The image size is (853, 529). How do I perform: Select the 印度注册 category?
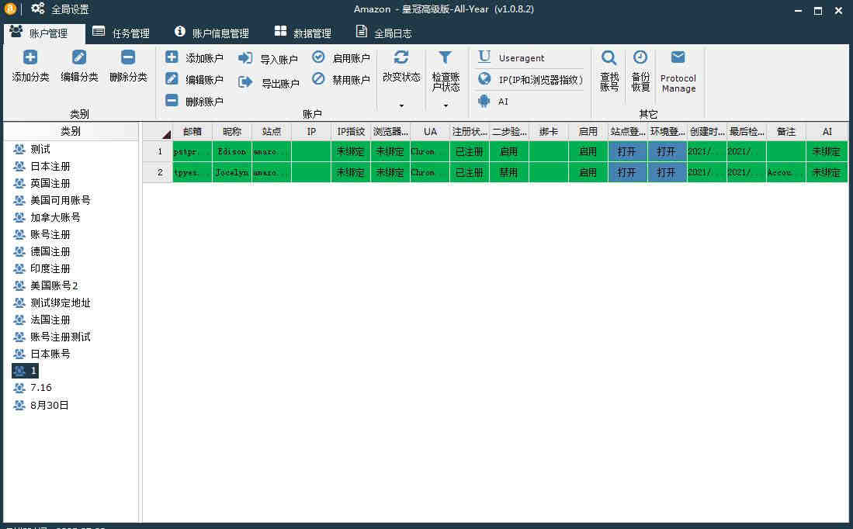point(42,268)
